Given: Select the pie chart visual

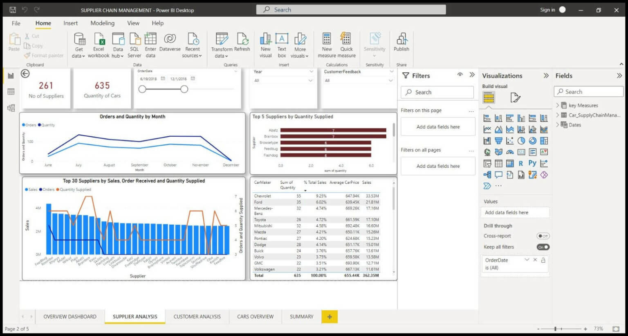Looking at the screenshot, I should click(521, 140).
